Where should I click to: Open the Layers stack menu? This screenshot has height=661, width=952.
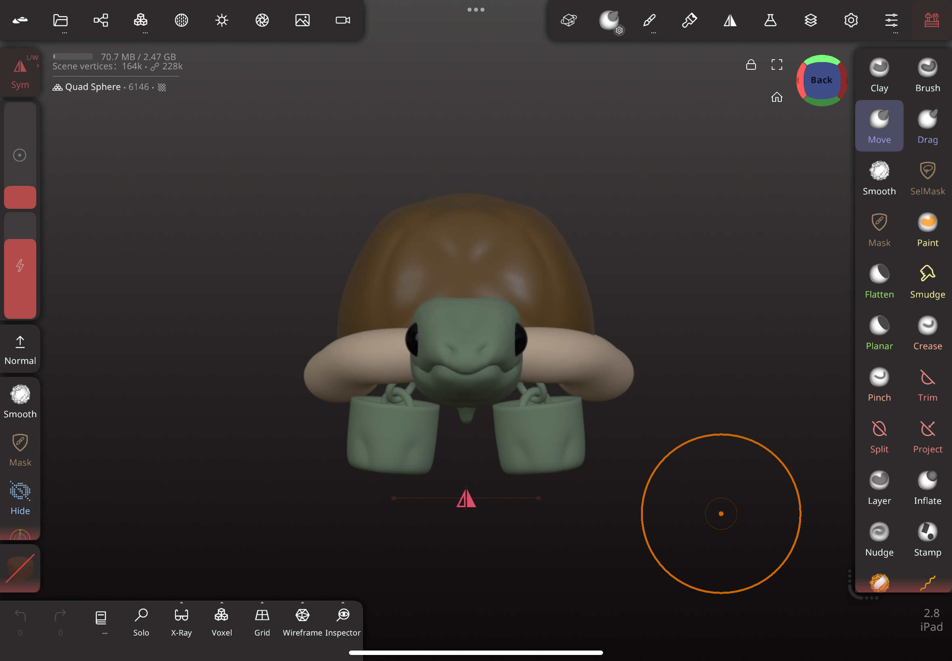pos(811,20)
